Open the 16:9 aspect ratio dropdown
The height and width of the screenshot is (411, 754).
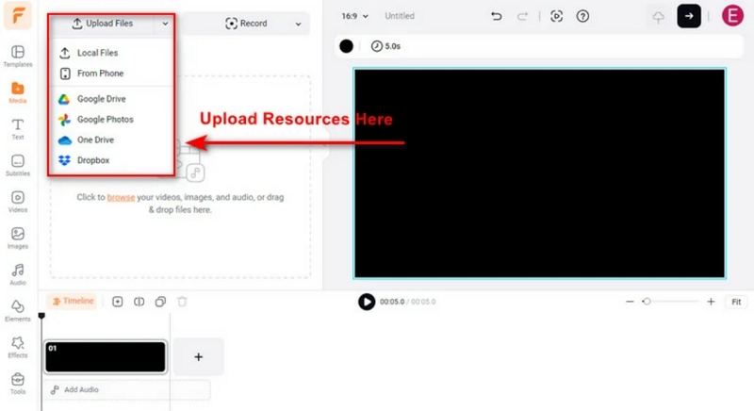pyautogui.click(x=355, y=16)
